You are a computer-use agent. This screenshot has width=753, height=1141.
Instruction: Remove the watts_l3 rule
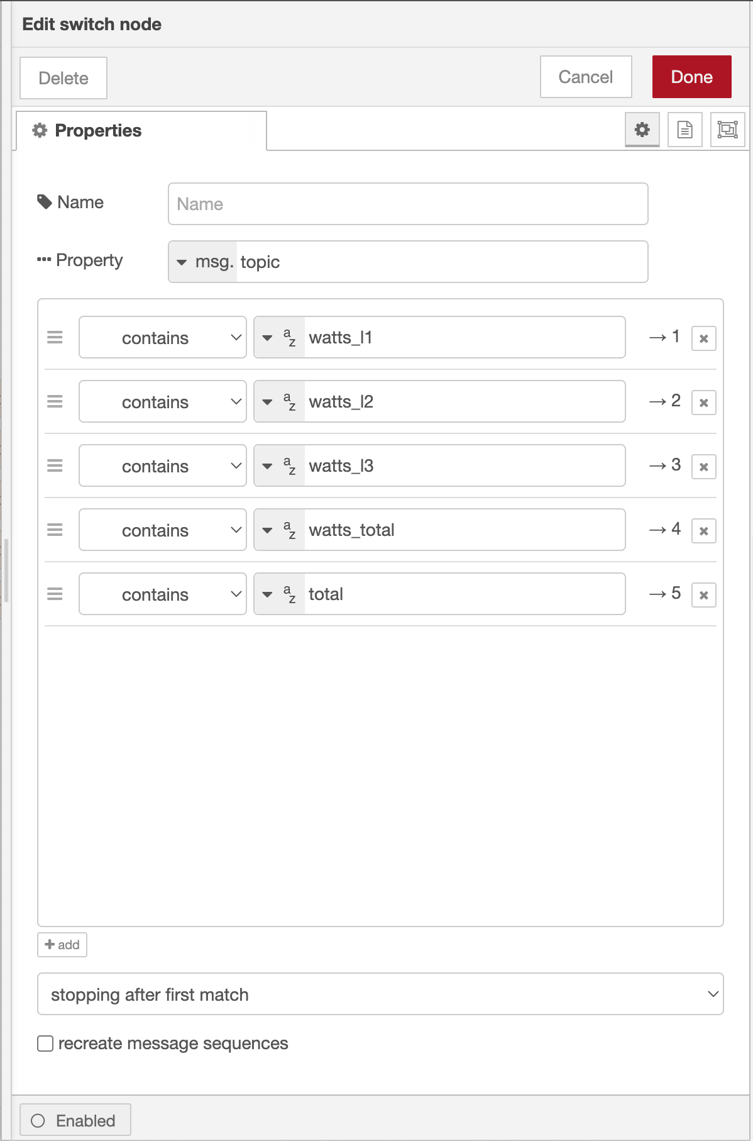click(x=703, y=467)
